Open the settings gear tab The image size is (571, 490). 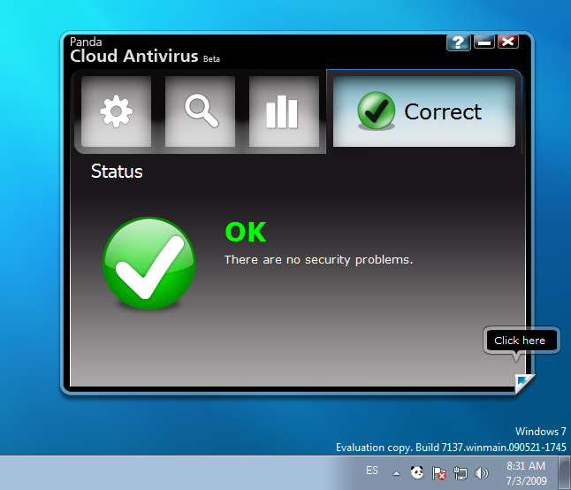point(116,111)
